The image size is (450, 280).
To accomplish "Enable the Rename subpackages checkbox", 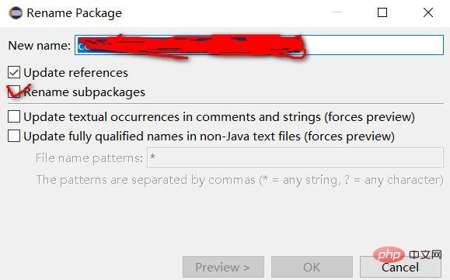I will click(14, 92).
